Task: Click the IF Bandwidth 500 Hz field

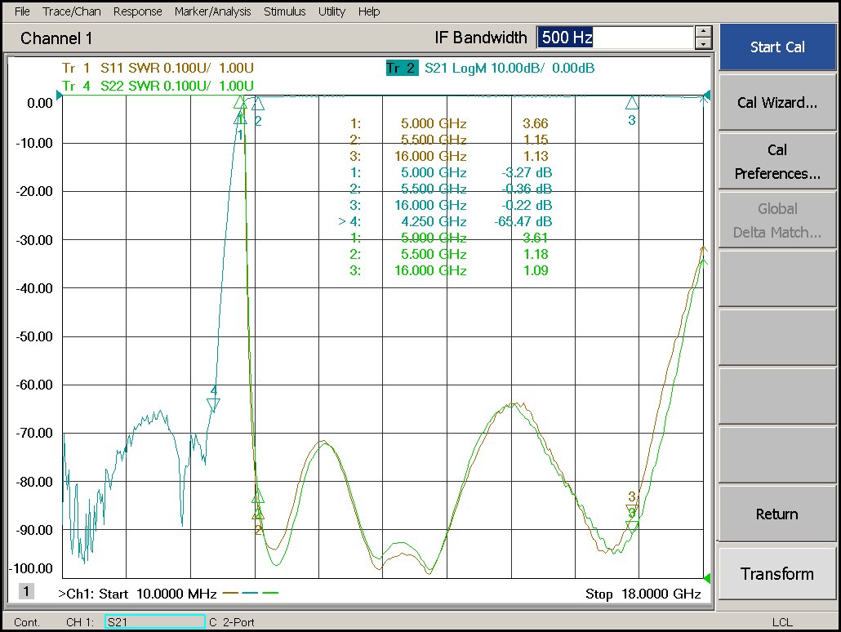Action: click(615, 38)
